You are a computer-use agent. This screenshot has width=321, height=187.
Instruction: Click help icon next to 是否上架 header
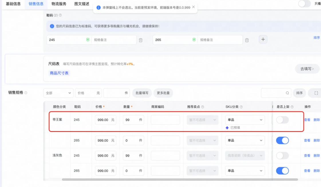(x=292, y=107)
